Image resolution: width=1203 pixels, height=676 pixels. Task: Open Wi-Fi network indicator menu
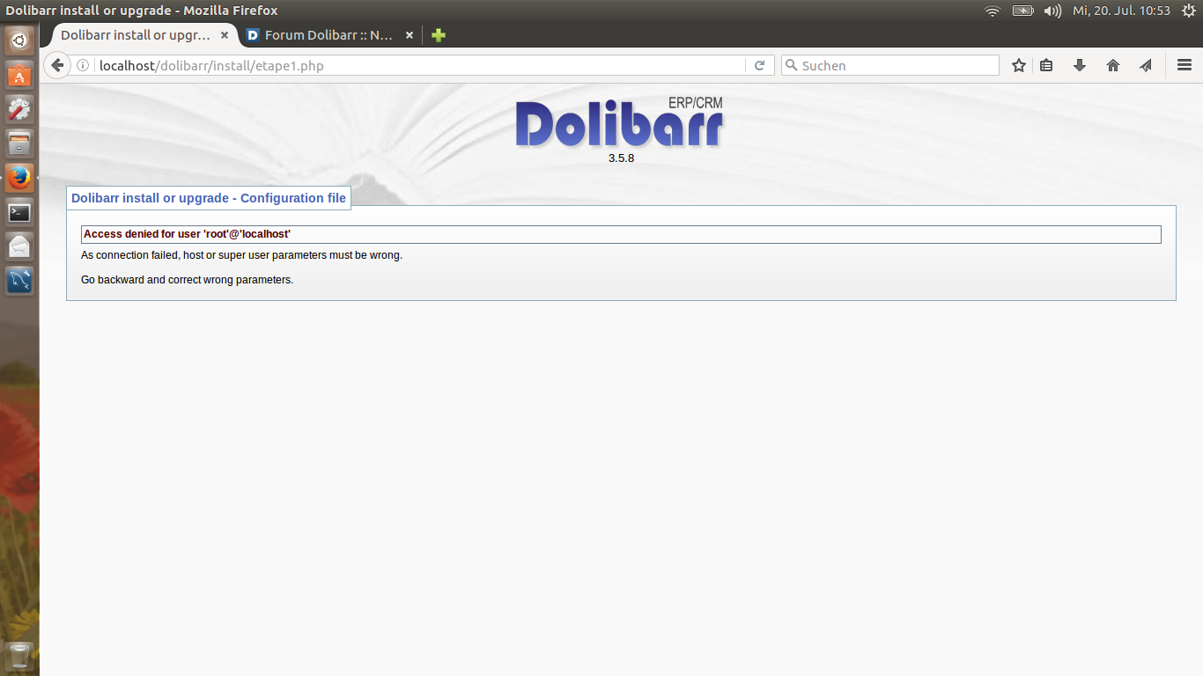point(993,11)
